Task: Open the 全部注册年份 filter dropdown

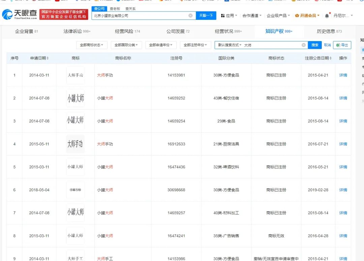Action: point(195,45)
